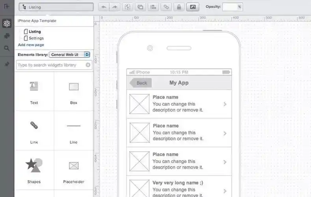The image size is (311, 197).
Task: Open the Listing page selector at top
Action: (56, 7)
